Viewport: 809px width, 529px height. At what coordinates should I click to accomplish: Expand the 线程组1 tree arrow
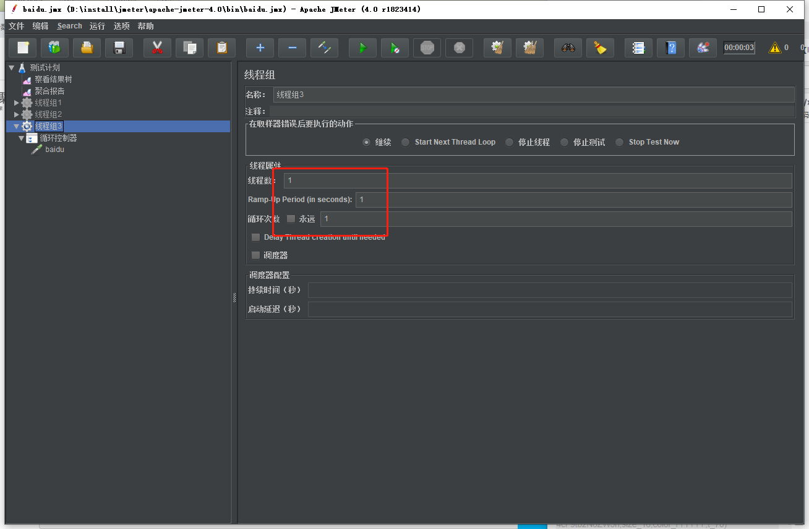click(x=17, y=103)
